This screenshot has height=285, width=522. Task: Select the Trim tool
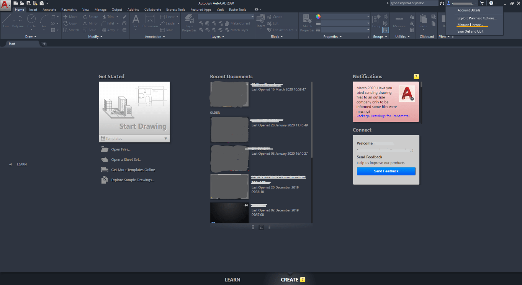pos(108,17)
